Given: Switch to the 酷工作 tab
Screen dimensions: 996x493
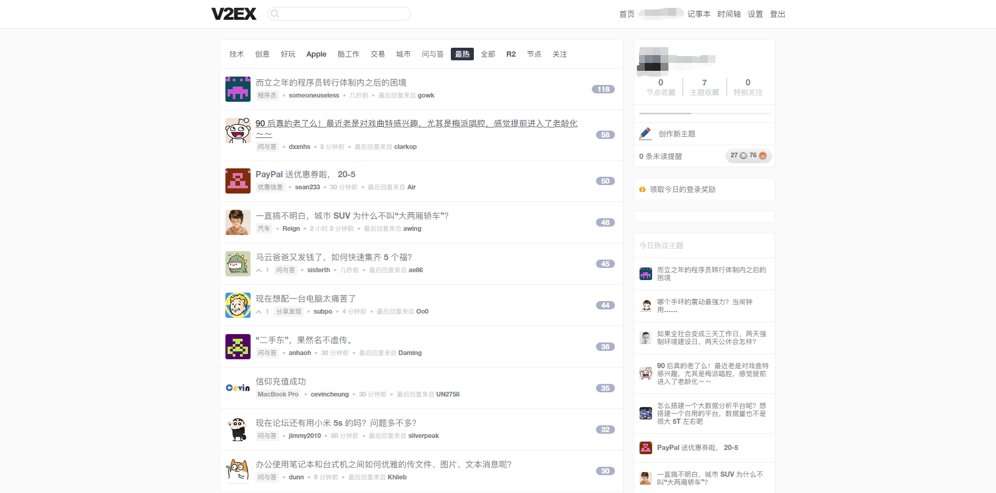Looking at the screenshot, I should [x=348, y=54].
